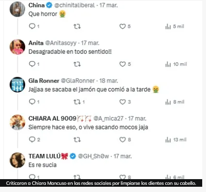Open the @GH_Sh0w handle link
The image size is (206, 192).
pos(93,156)
